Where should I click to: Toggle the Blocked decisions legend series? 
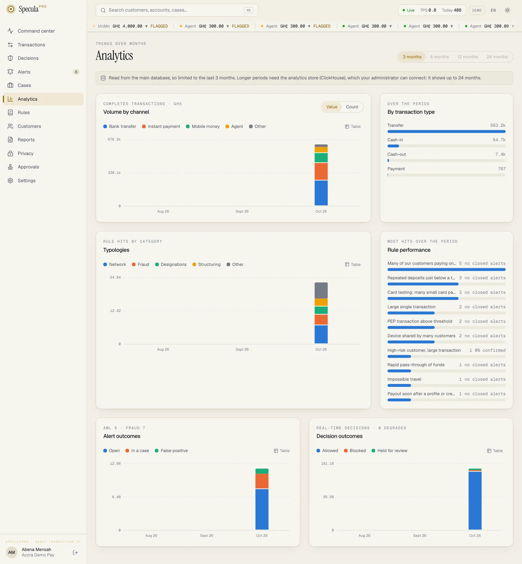pos(355,451)
